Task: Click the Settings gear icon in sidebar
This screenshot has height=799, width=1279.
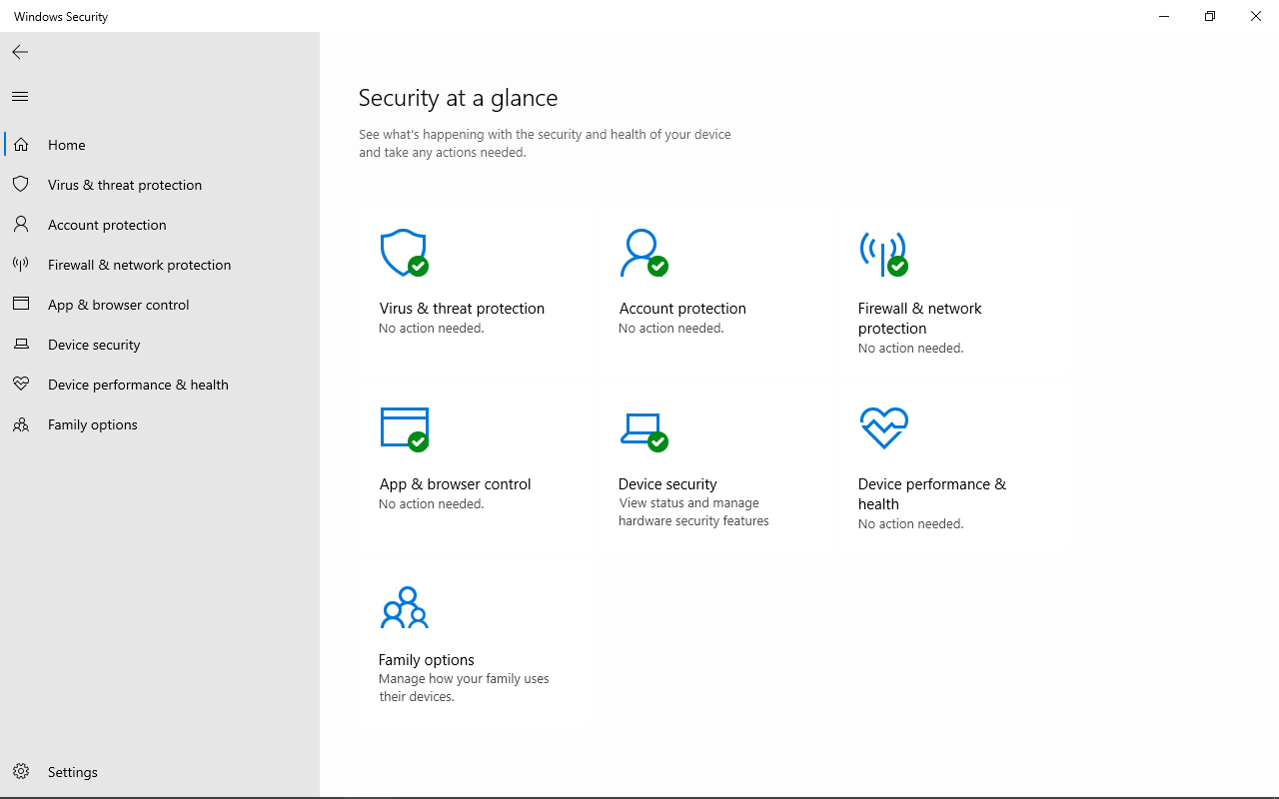Action: click(x=21, y=772)
